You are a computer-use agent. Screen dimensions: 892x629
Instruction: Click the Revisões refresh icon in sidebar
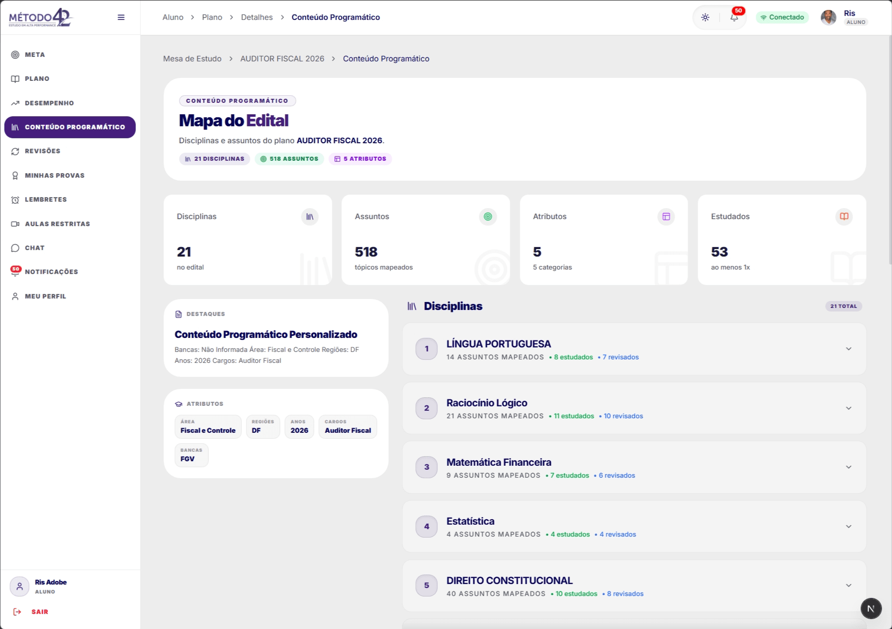(x=15, y=151)
